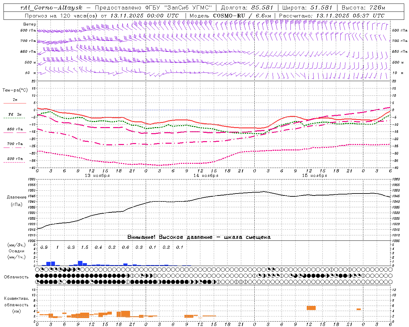Viewport: 409px width, 327px height.
Task: Click the 10 м wind level label on left
Action: pos(31,73)
